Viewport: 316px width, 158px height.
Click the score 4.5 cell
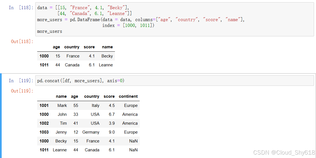pyautogui.click(x=112, y=106)
